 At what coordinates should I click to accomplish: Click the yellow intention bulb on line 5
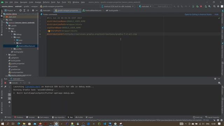point(49,31)
